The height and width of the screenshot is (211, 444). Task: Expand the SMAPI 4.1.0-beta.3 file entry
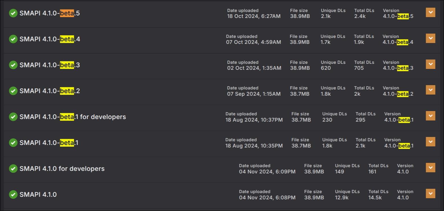(x=430, y=64)
